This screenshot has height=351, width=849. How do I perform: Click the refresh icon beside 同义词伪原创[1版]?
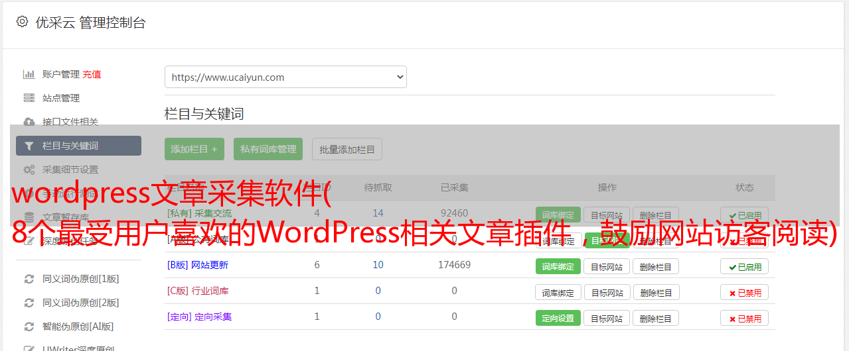[29, 279]
